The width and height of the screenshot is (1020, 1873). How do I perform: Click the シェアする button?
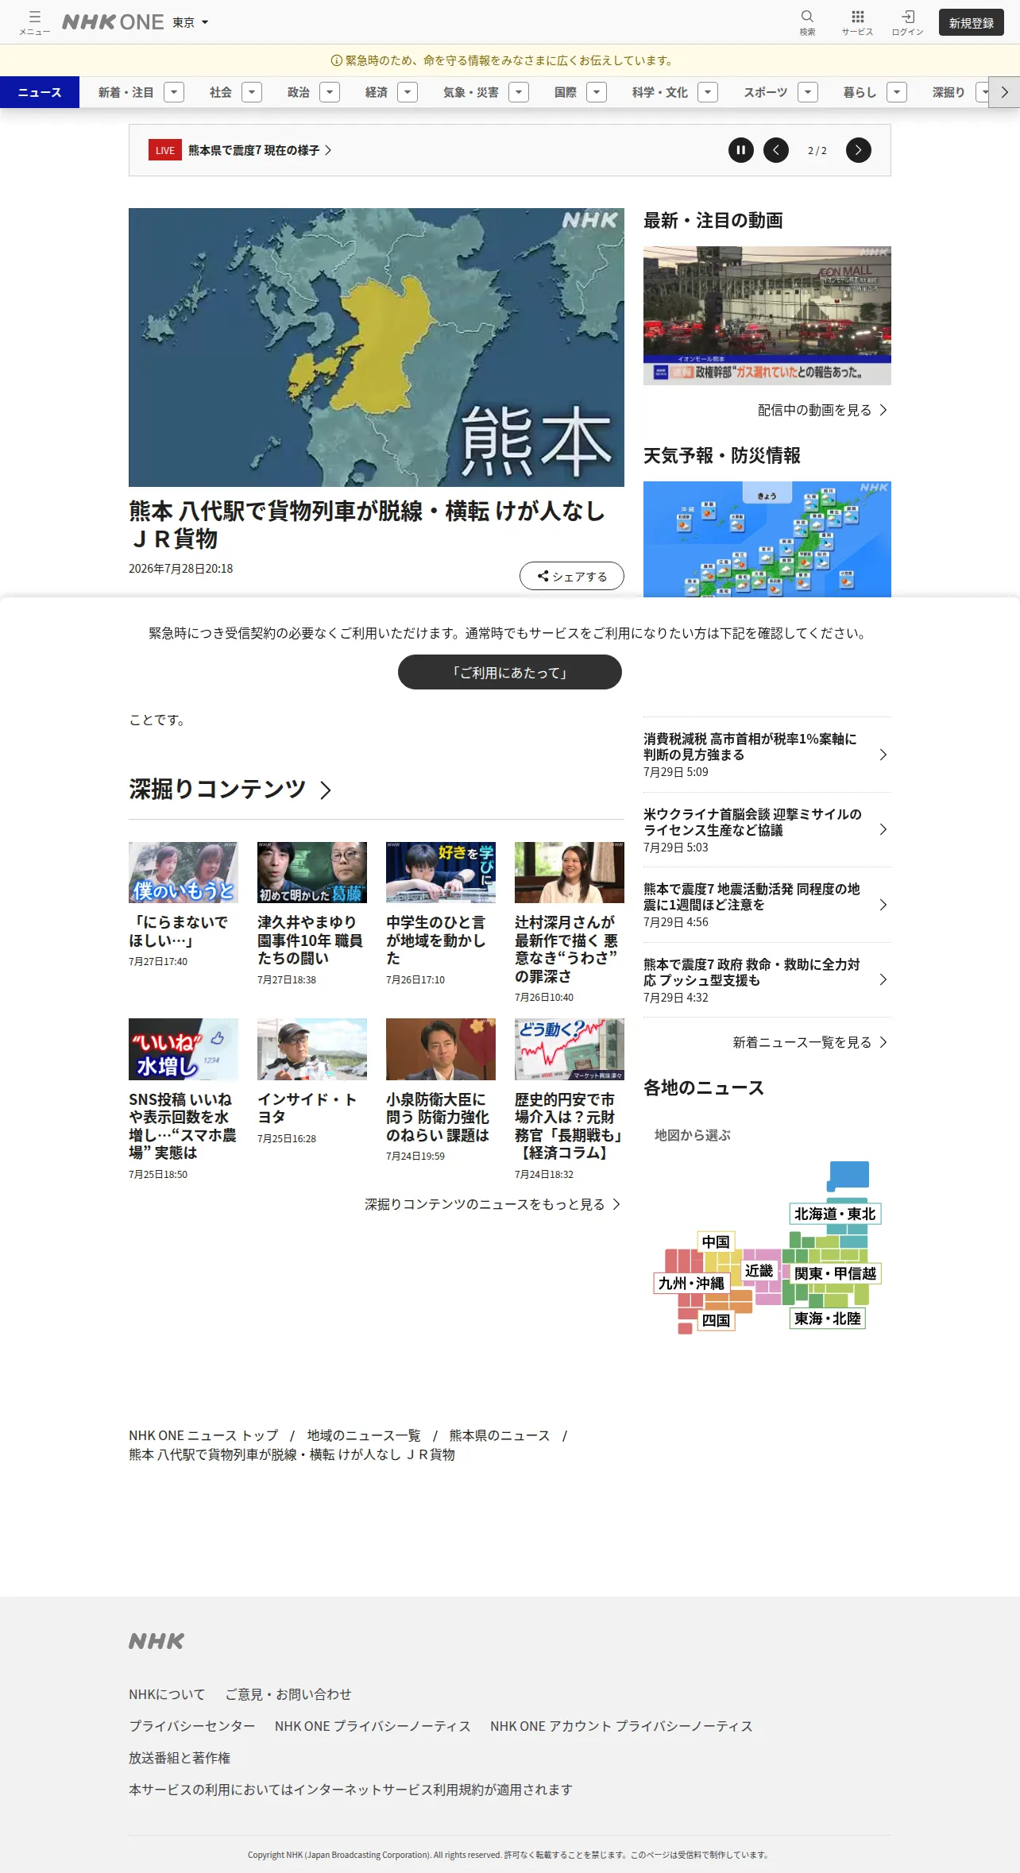[572, 576]
